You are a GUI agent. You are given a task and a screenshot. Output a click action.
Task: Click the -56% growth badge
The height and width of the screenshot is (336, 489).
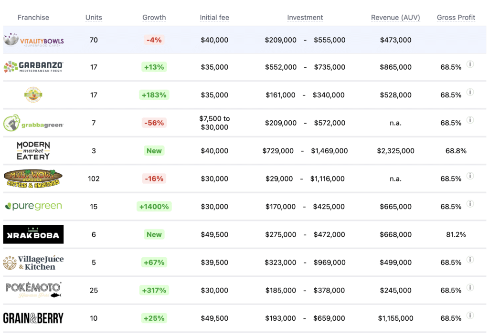tap(154, 123)
